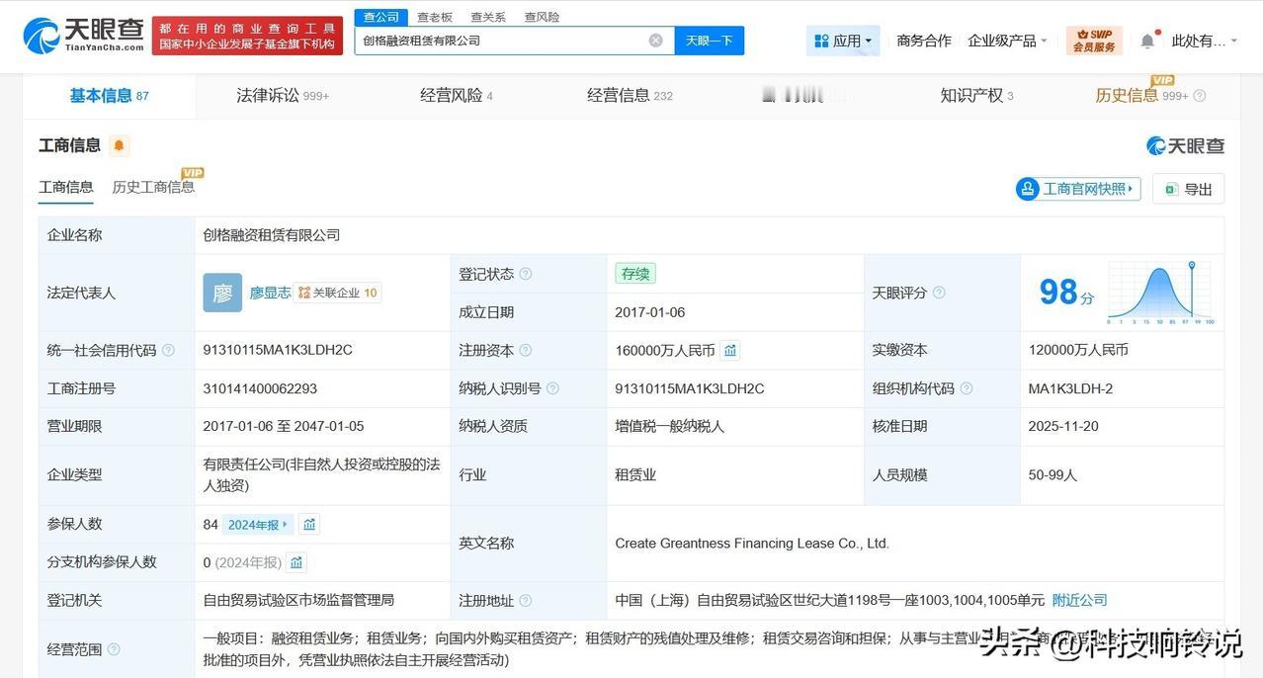Click registration number 310141400062293
Image resolution: width=1263 pixels, height=678 pixels.
click(260, 388)
